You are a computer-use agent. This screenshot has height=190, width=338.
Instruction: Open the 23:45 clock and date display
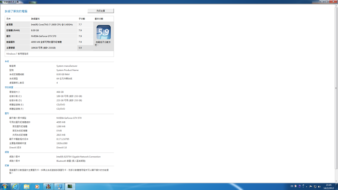coord(329,186)
